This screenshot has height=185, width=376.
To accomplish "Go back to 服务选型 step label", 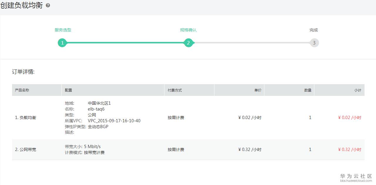I will coord(63,30).
